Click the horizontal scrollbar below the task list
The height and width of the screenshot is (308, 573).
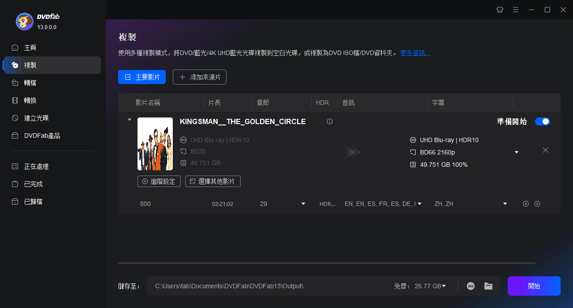click(327, 263)
